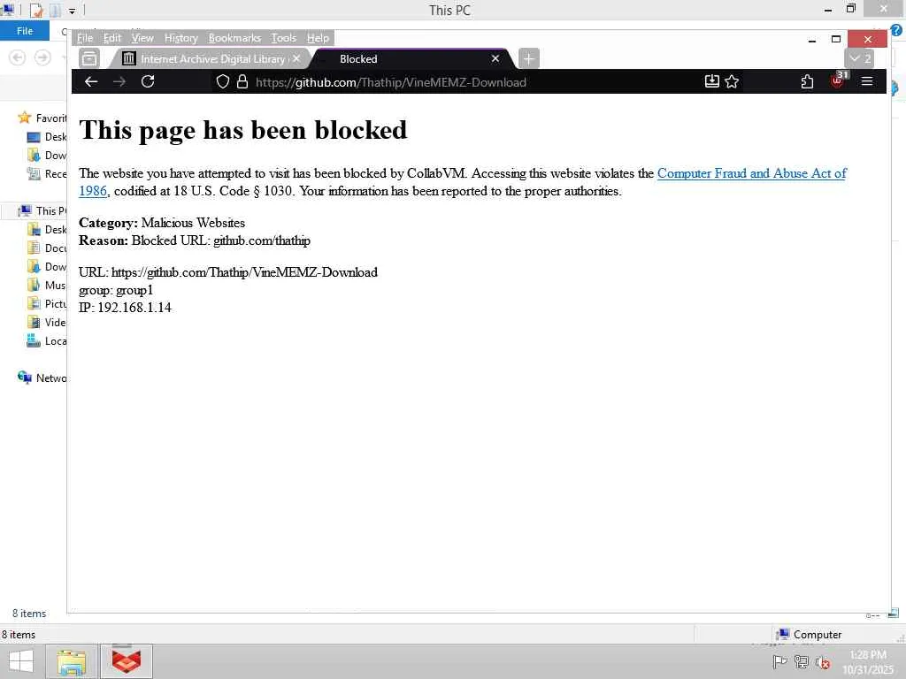Click the Windows Start button
Screen dimensions: 906x679
21,661
